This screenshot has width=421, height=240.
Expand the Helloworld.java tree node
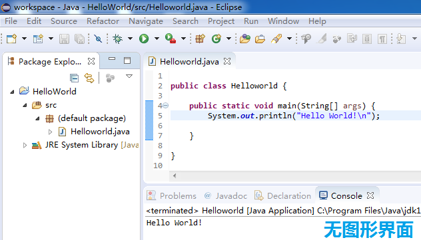(50, 132)
